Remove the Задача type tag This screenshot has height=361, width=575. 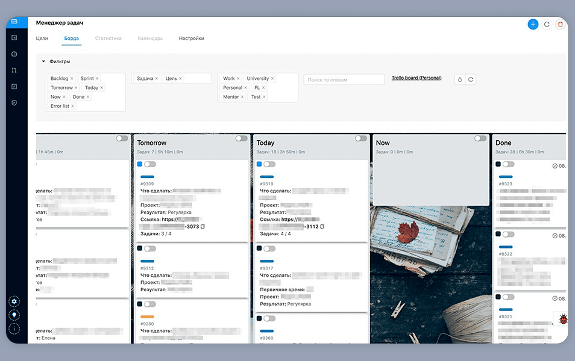click(157, 78)
